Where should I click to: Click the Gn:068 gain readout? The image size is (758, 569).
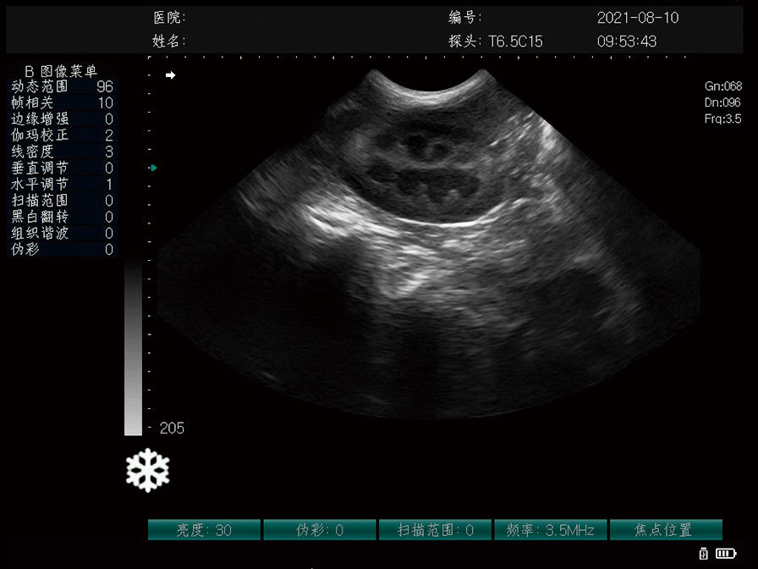pos(722,86)
